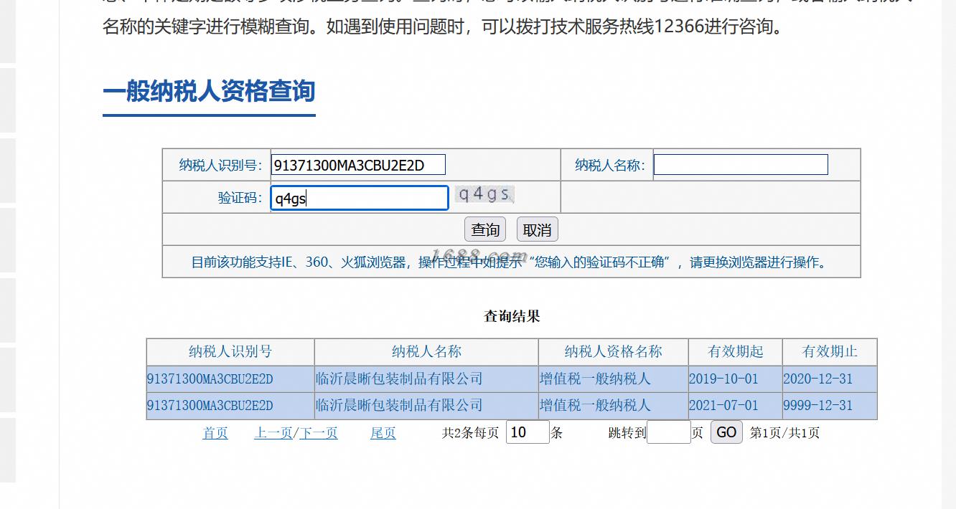The height and width of the screenshot is (509, 956).
Task: Click the 验证码 input field
Action: click(360, 198)
